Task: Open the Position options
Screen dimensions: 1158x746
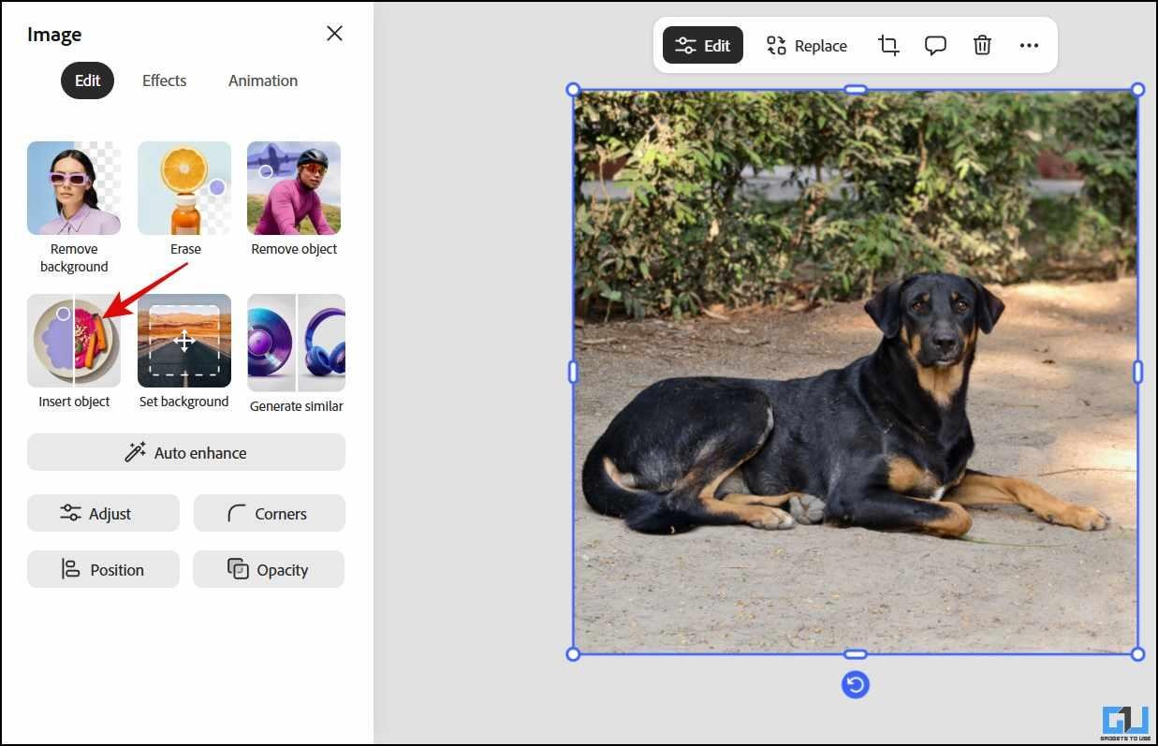Action: (x=103, y=569)
